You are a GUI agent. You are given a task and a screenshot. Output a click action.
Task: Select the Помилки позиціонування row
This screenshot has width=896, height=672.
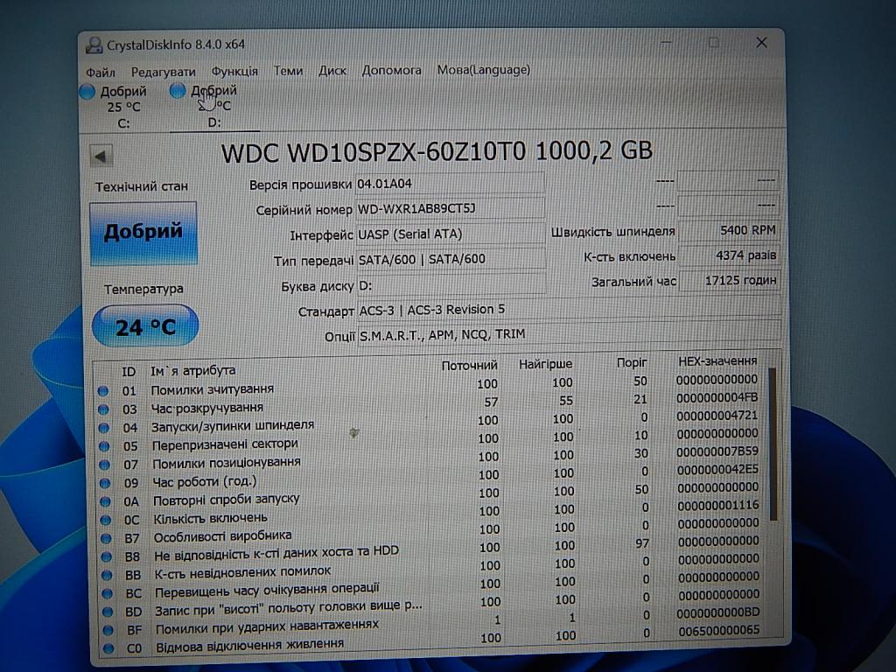tap(430, 458)
